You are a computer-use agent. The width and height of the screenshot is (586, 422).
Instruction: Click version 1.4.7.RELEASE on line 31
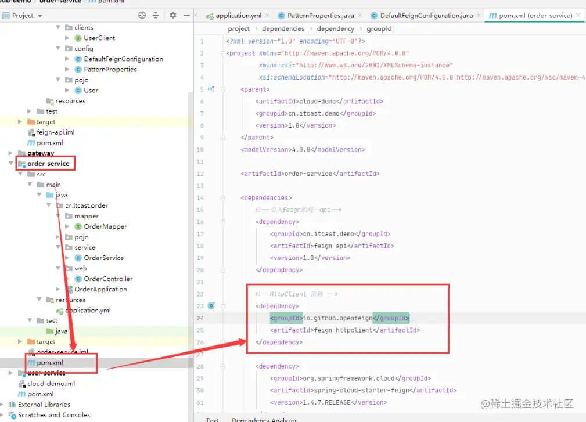coord(326,402)
